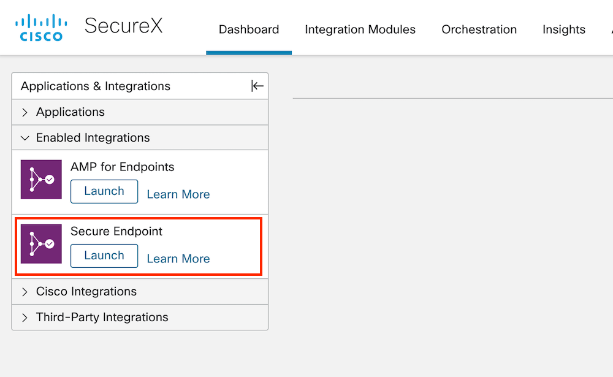Go to the Insights tab
Image resolution: width=613 pixels, height=377 pixels.
(563, 29)
